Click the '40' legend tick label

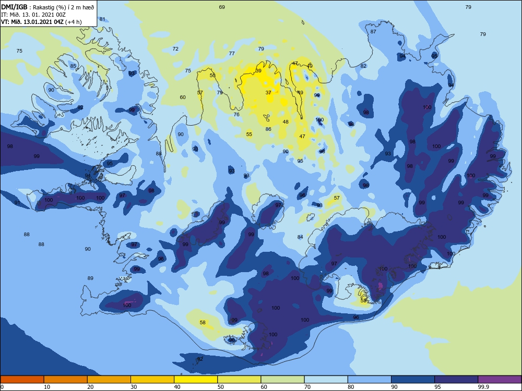(177, 387)
